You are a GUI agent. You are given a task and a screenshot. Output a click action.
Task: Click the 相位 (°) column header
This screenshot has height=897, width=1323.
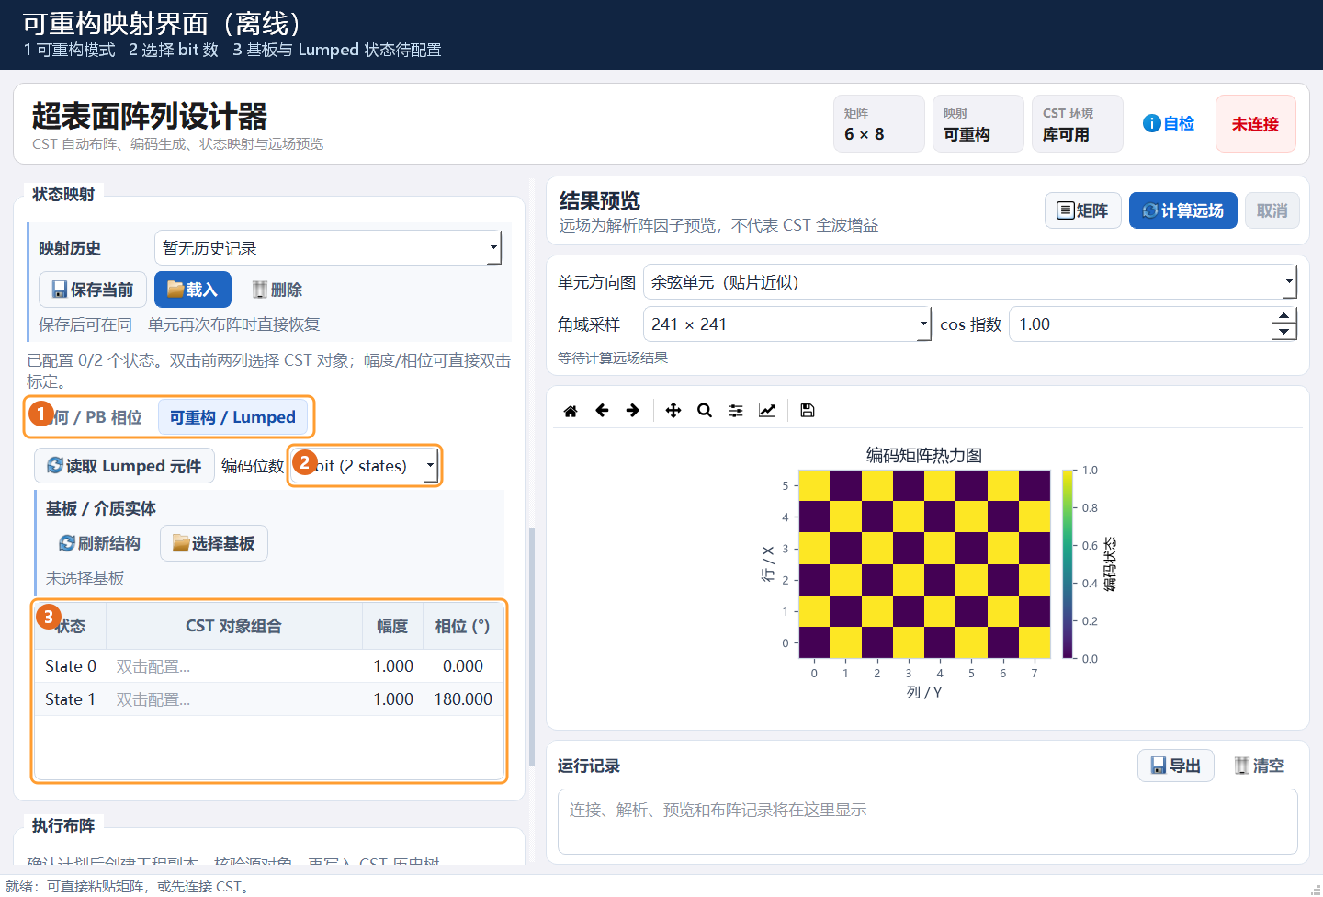(462, 626)
